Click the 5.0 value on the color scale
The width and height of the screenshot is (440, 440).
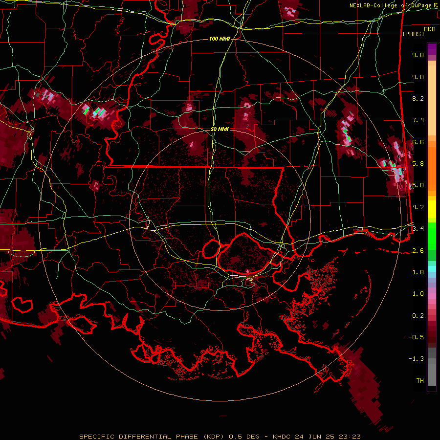pyautogui.click(x=418, y=185)
